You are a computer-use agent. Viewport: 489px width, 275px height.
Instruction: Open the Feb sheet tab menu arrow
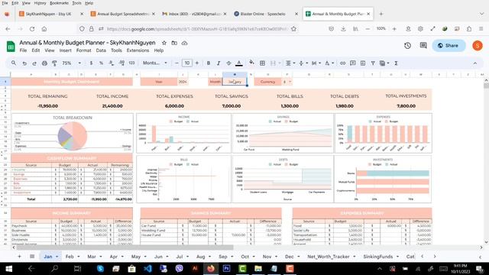[x=79, y=257]
